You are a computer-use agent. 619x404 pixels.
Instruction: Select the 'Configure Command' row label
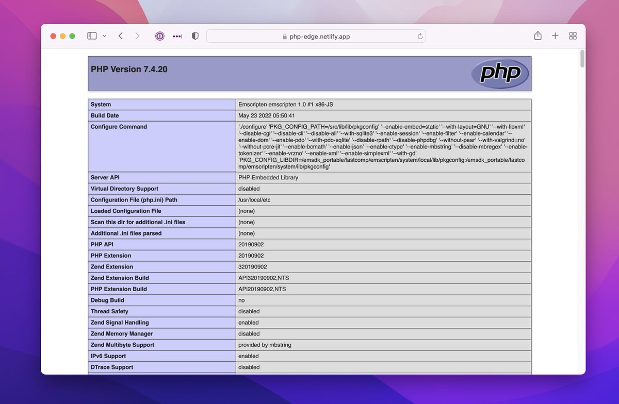point(119,127)
